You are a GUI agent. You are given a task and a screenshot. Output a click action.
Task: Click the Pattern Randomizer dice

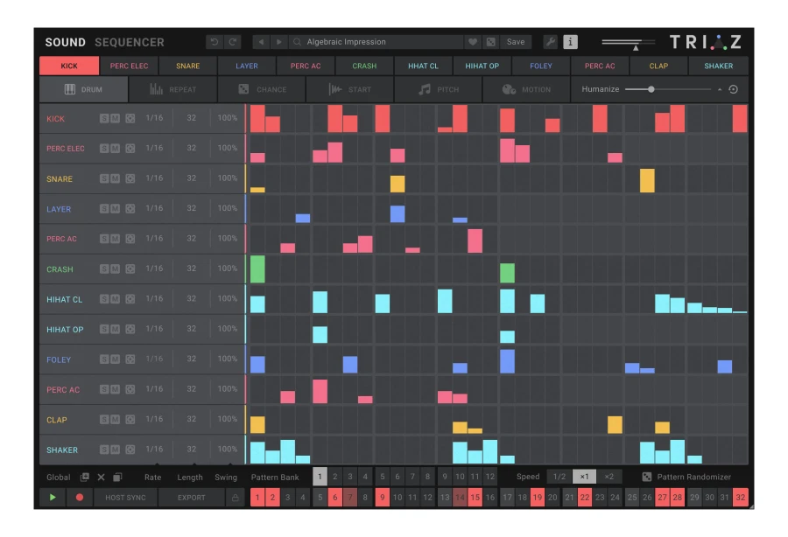[x=647, y=477]
